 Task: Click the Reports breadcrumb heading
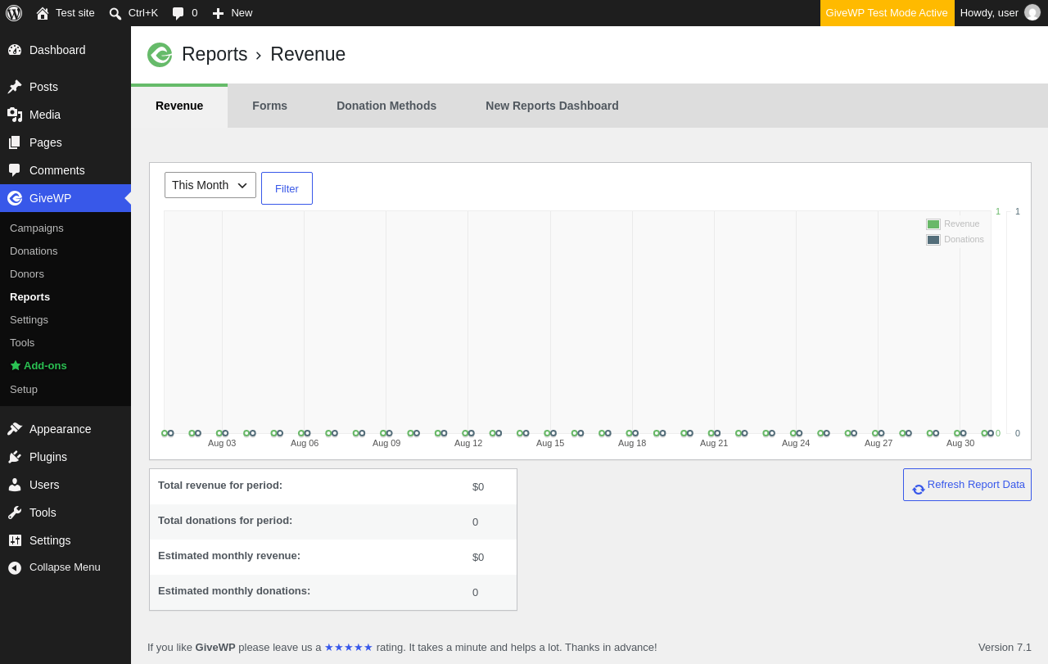(215, 55)
